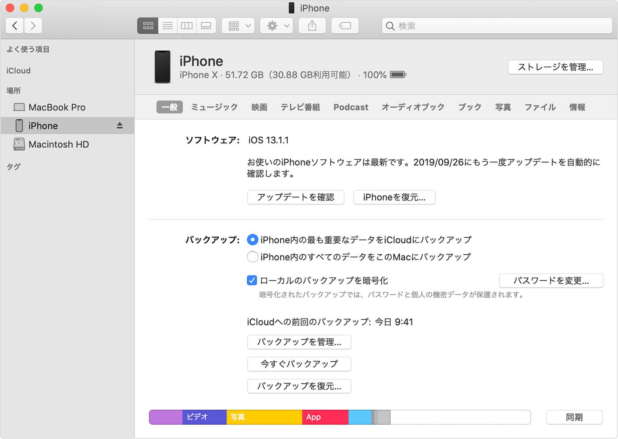Screen dimensions: 618x439
Task: Switch to the テレビ番組 tab
Action: pyautogui.click(x=300, y=107)
